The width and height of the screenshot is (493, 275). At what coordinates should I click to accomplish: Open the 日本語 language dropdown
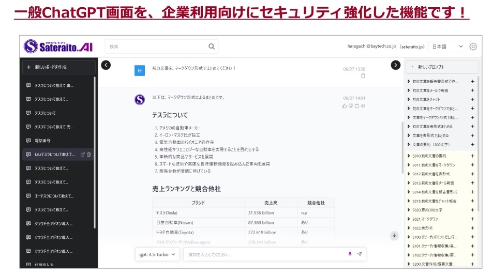(x=447, y=47)
